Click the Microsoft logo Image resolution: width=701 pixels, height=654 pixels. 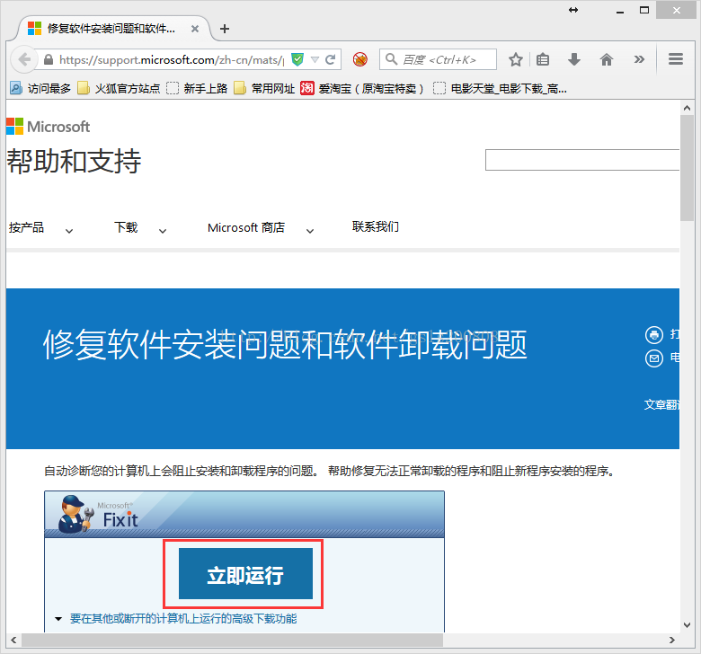[49, 127]
